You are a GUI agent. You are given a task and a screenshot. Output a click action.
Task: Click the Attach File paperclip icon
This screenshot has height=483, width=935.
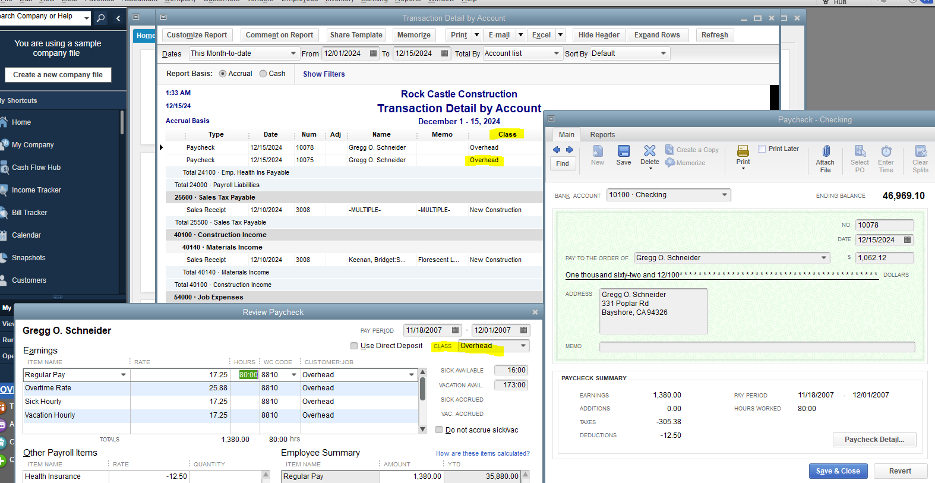pyautogui.click(x=825, y=152)
